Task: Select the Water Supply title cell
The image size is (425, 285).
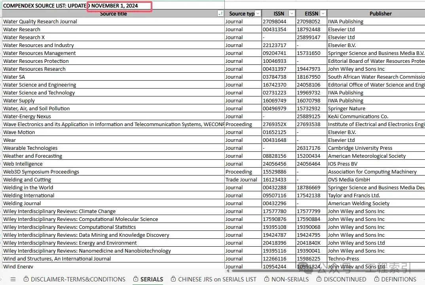Action: point(113,101)
